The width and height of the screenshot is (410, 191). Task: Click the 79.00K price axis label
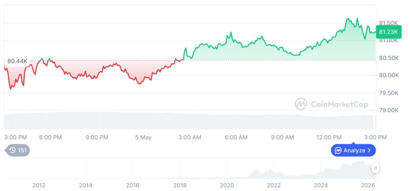pyautogui.click(x=389, y=110)
